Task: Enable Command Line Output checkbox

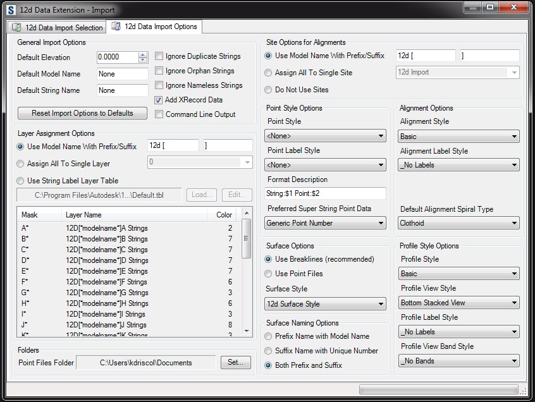Action: click(159, 114)
